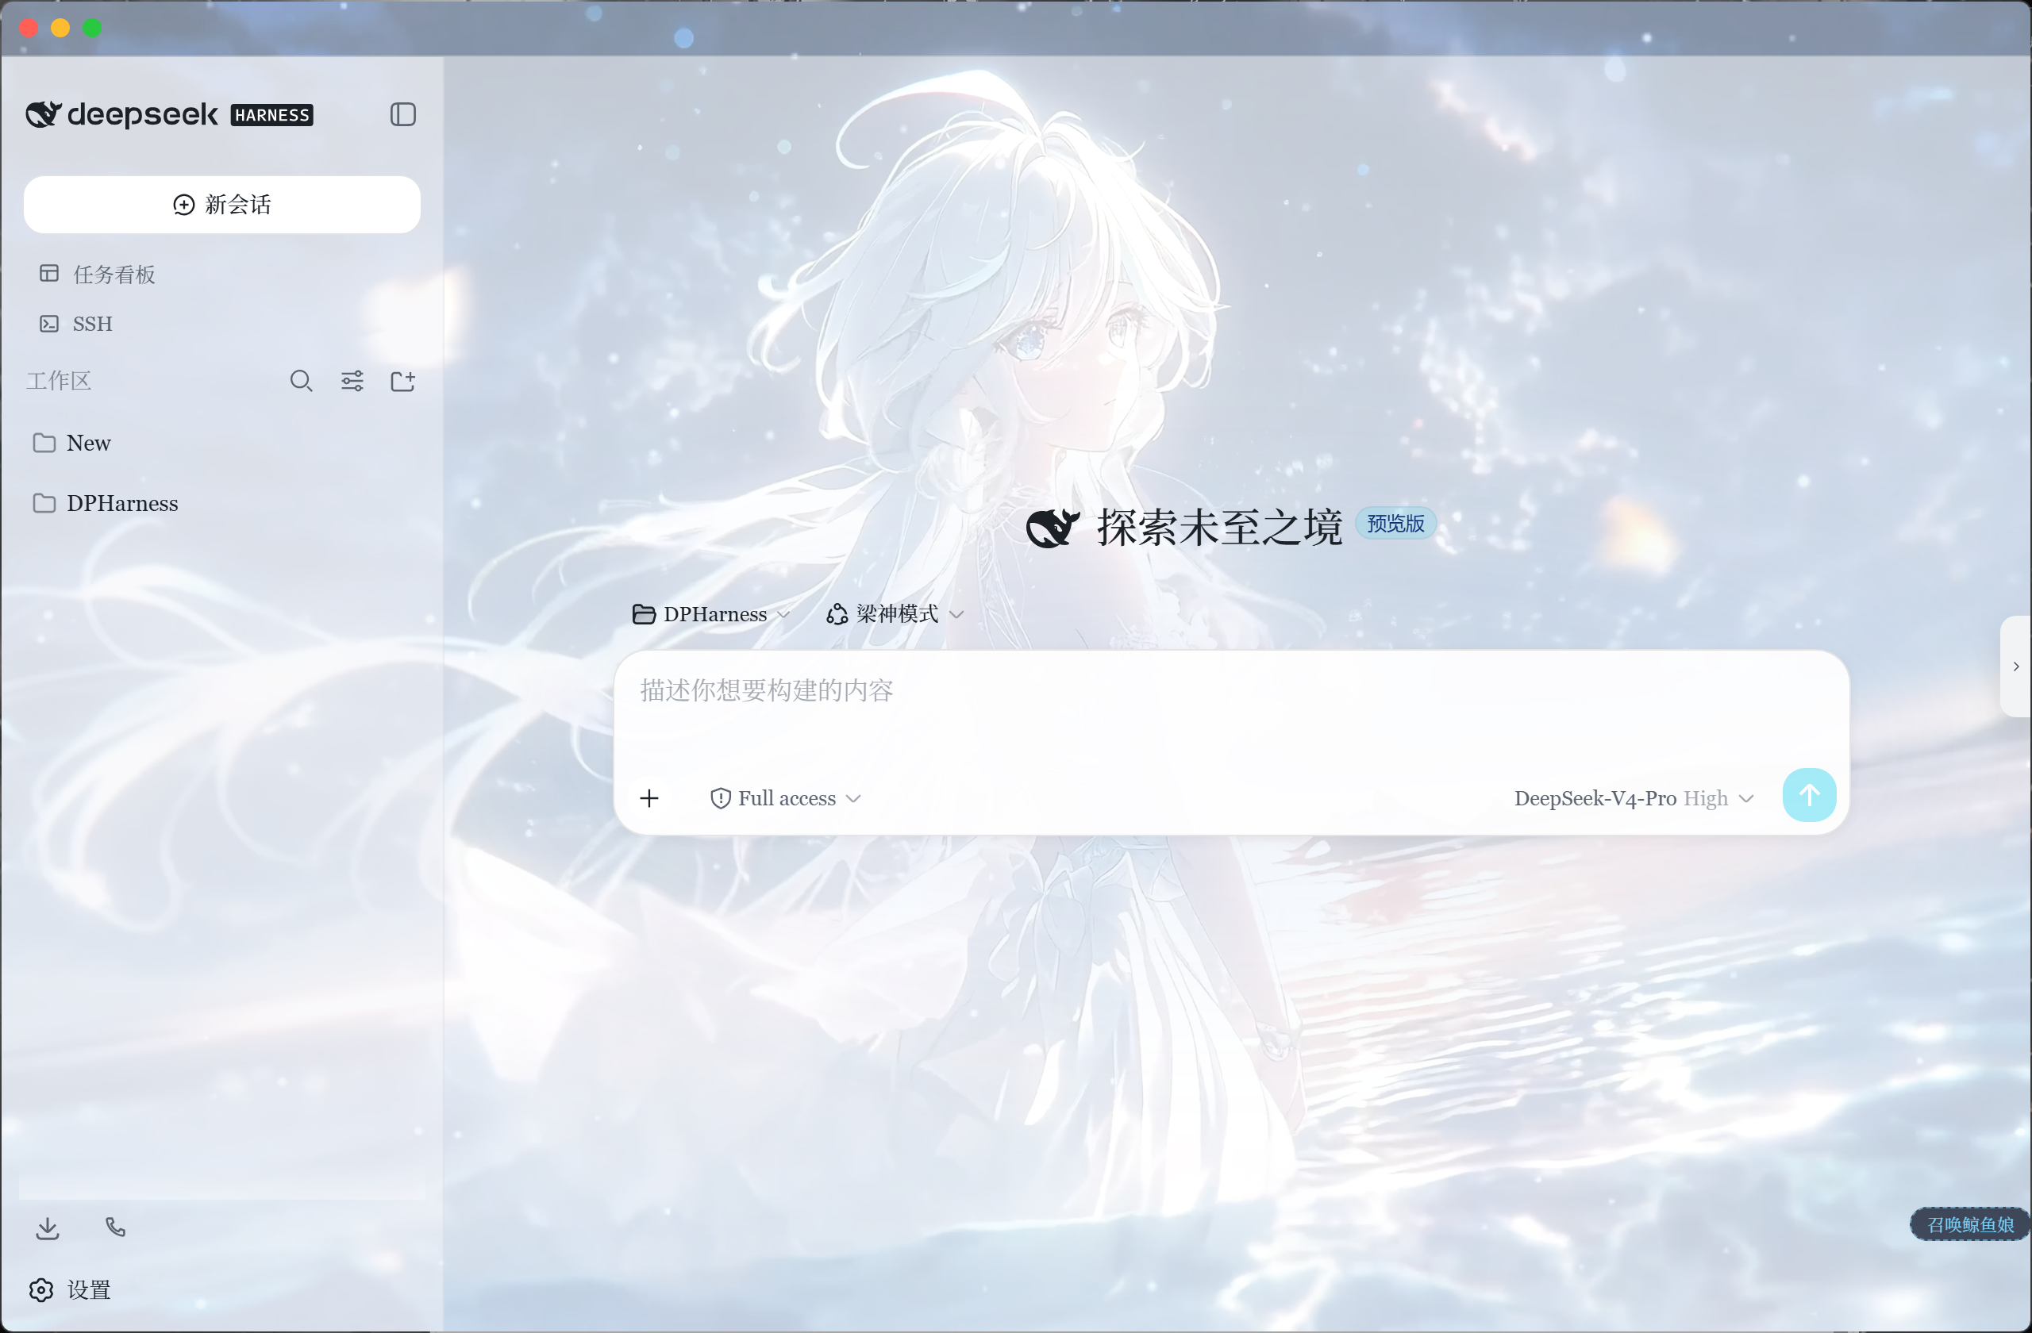Screen dimensions: 2032x1333
Task: Click the deepseek HARNESS logo
Action: (x=169, y=114)
